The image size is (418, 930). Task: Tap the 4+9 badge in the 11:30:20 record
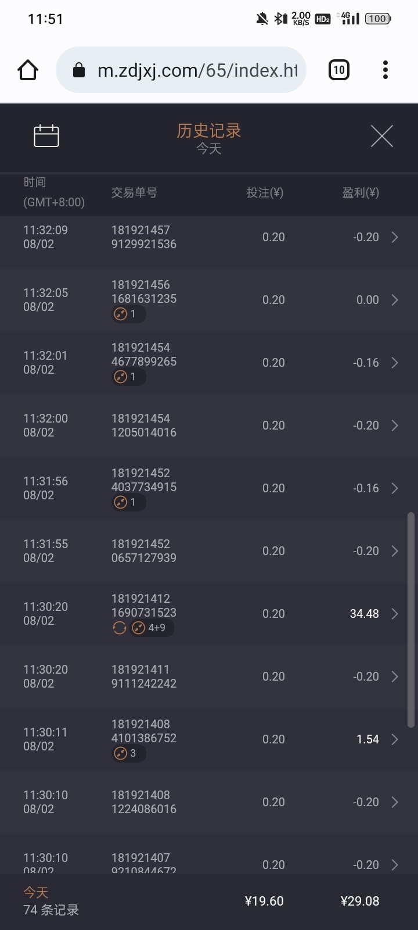(x=151, y=628)
